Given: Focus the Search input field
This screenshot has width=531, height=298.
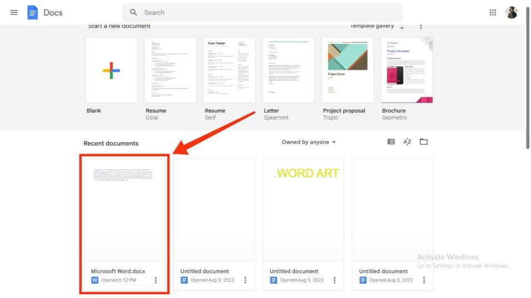Looking at the screenshot, I should pos(262,13).
